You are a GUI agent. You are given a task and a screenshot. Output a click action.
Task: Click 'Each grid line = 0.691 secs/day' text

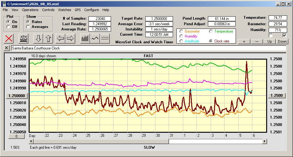coord(53,147)
